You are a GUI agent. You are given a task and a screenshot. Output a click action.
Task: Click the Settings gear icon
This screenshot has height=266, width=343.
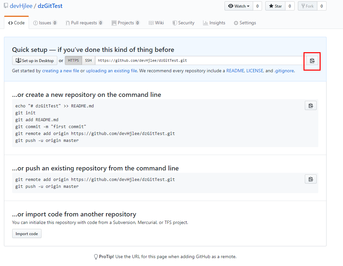coord(236,23)
